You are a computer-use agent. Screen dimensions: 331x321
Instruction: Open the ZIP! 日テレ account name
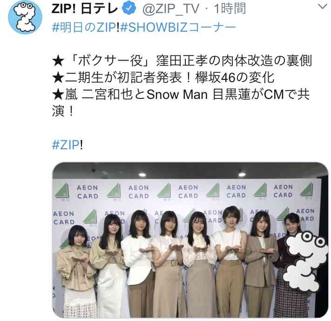84,8
